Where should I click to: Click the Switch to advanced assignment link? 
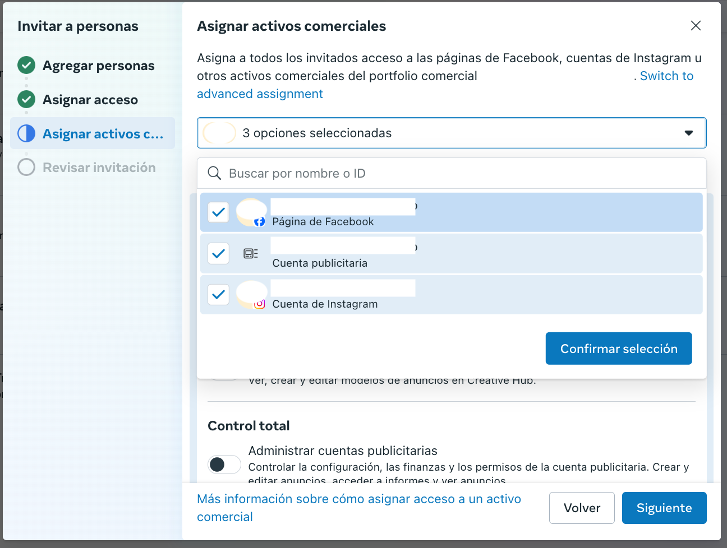pyautogui.click(x=666, y=76)
